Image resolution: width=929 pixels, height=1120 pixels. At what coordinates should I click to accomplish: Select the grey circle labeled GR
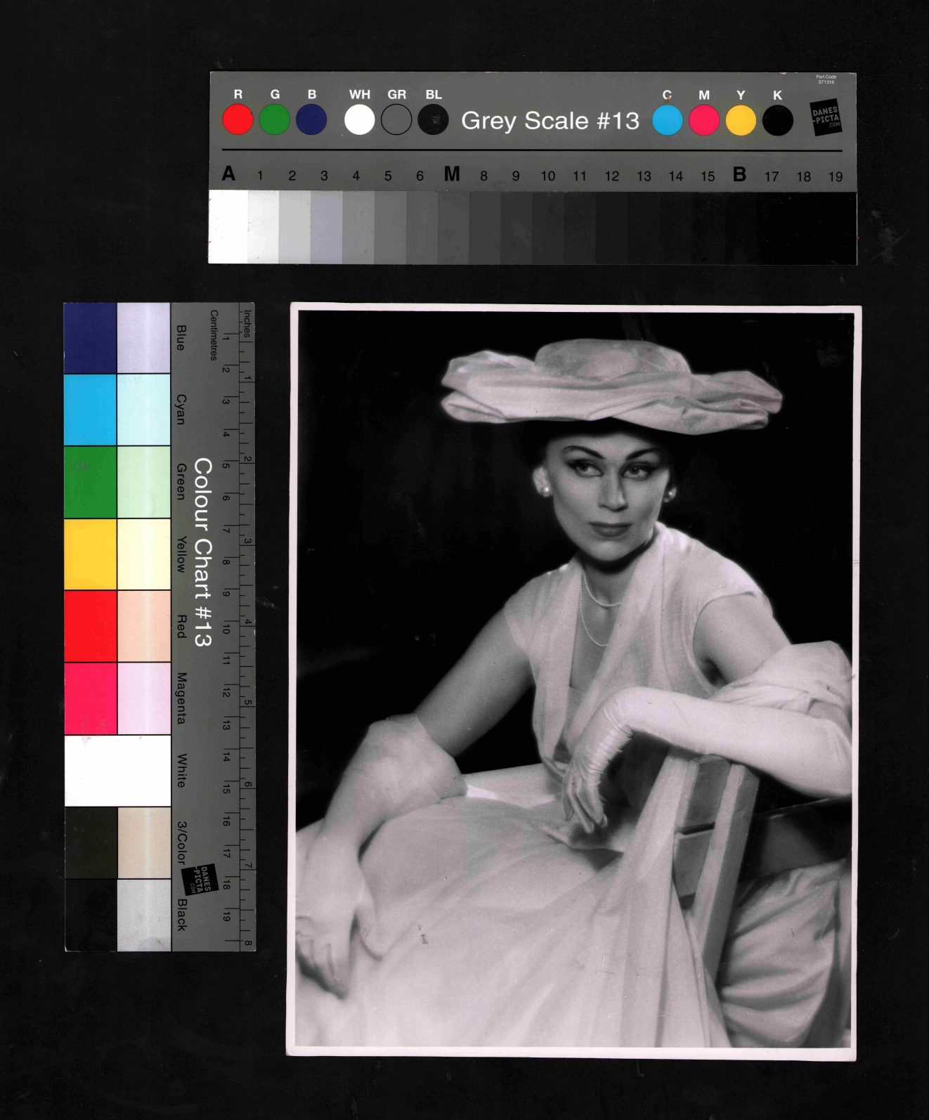[x=396, y=119]
